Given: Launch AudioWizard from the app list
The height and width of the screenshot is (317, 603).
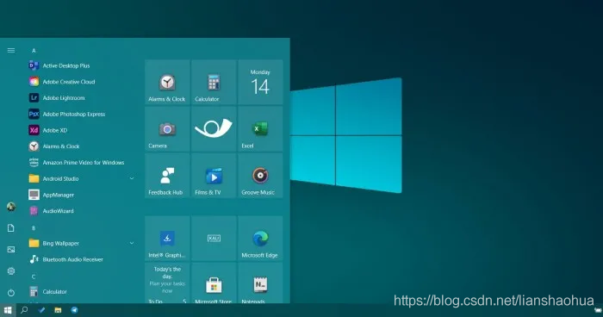Looking at the screenshot, I should point(82,211).
